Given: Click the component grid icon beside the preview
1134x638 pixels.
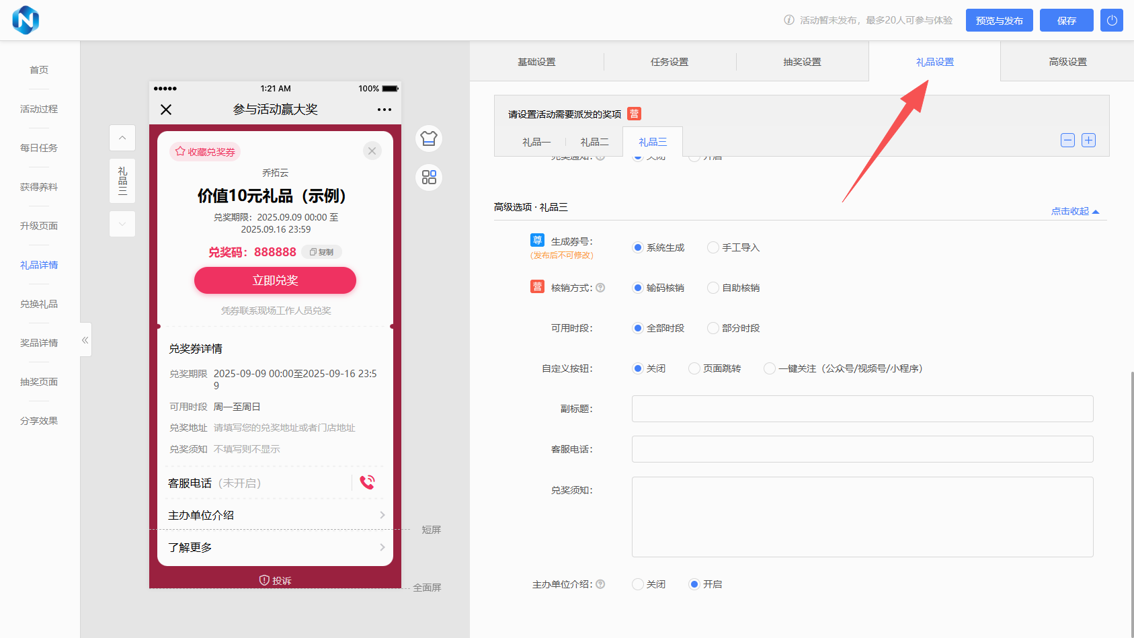Looking at the screenshot, I should pyautogui.click(x=428, y=177).
